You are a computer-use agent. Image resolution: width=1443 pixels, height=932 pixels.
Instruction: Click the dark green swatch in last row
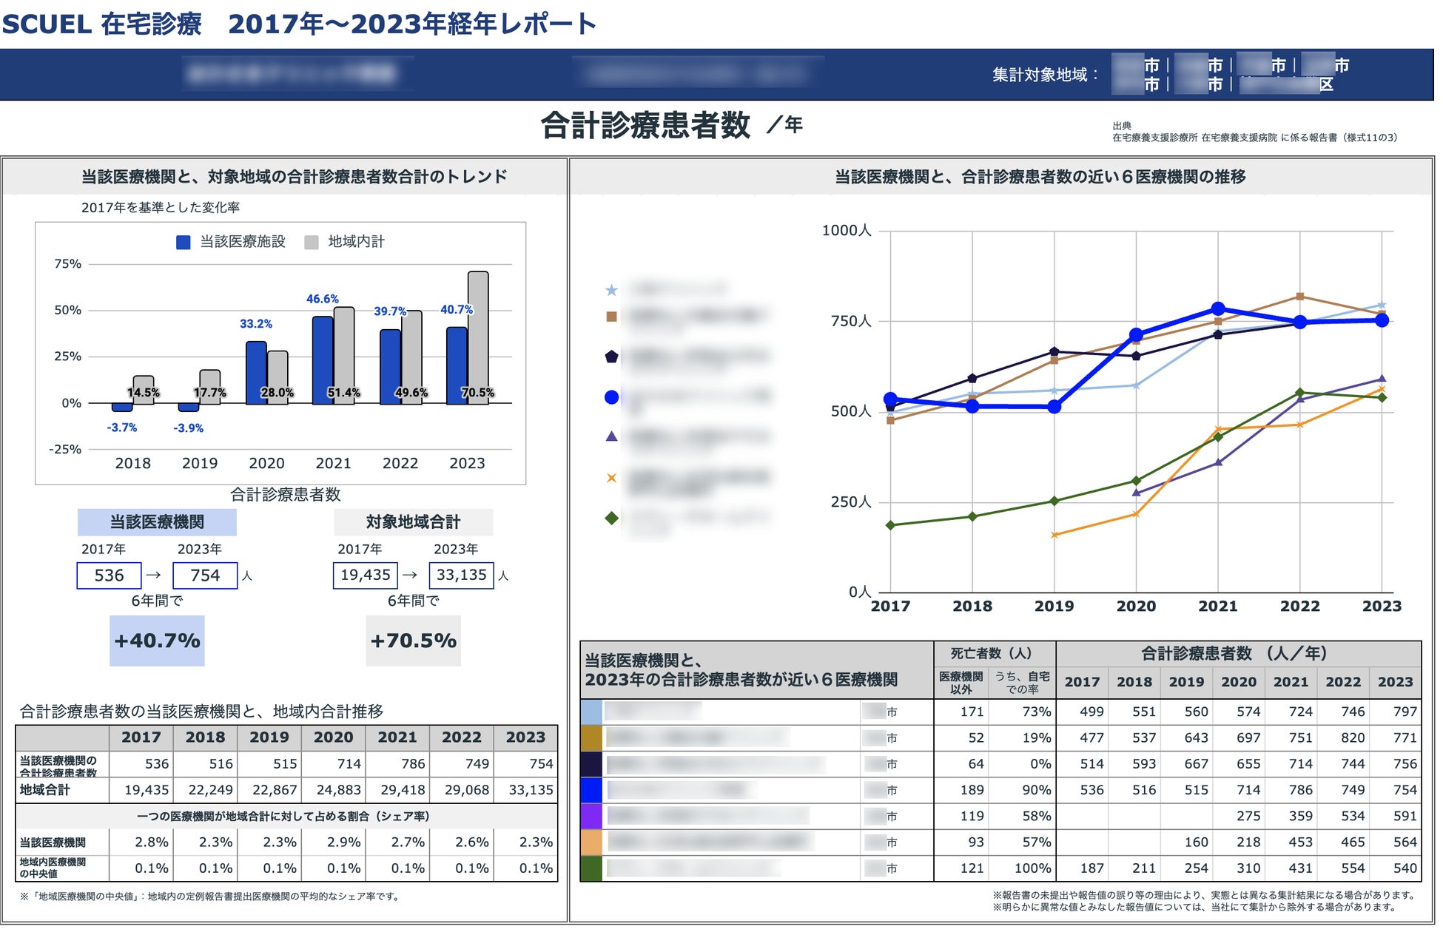[591, 868]
